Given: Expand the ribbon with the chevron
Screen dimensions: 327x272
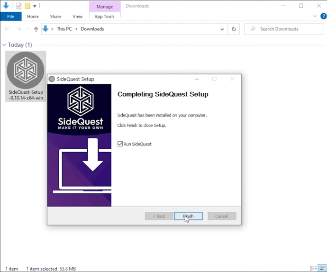Looking at the screenshot, I should [315, 16].
